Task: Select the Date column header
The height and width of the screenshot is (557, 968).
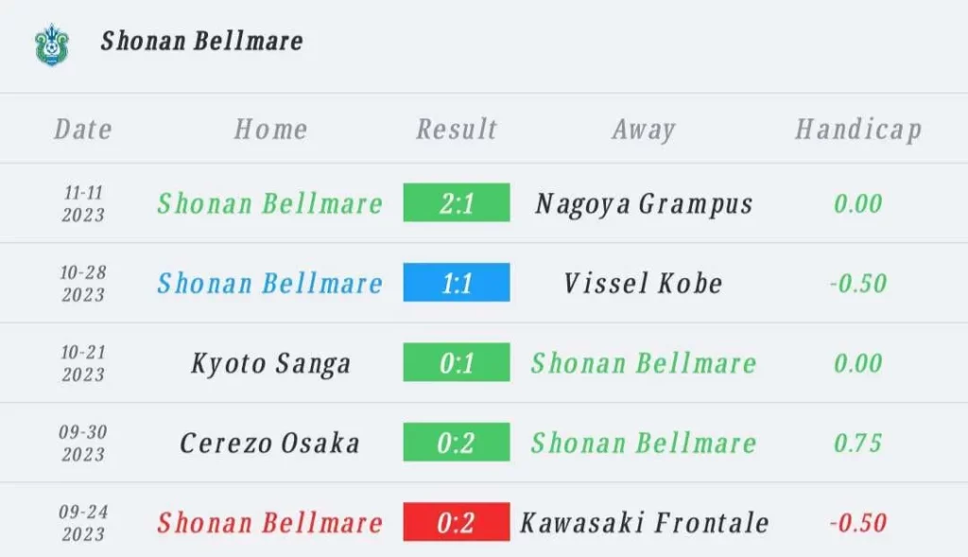Action: tap(83, 129)
